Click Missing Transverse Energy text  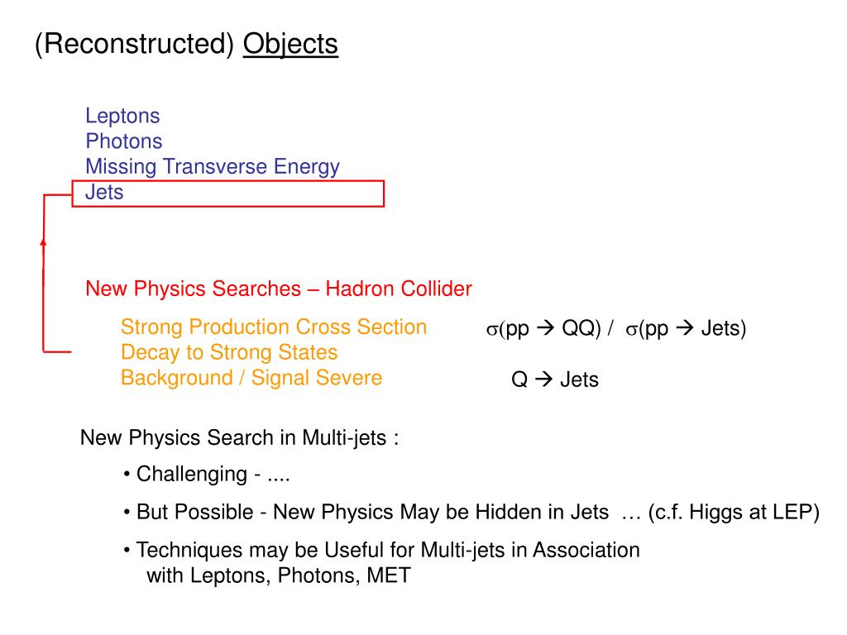[x=213, y=167]
